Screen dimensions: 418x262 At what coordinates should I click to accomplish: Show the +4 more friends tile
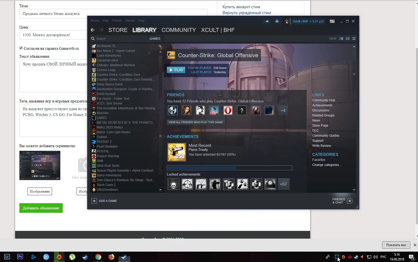point(283,110)
